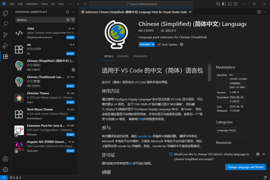Image resolution: width=270 pixels, height=180 pixels.
Task: Click the MS-CEINTL publisher name in header
Action: click(146, 31)
